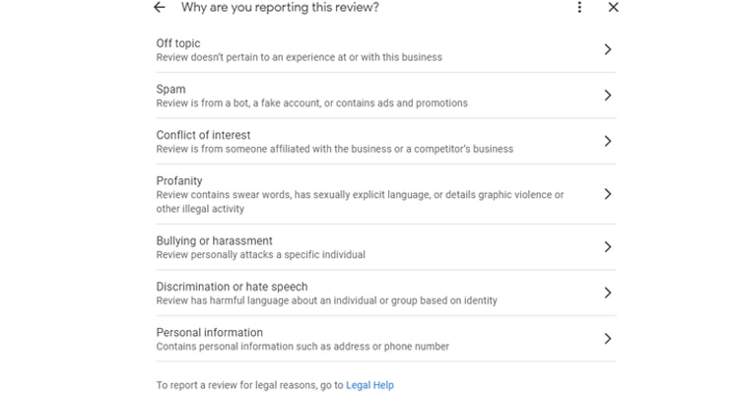
Task: Close the report review dialog
Action: (613, 8)
